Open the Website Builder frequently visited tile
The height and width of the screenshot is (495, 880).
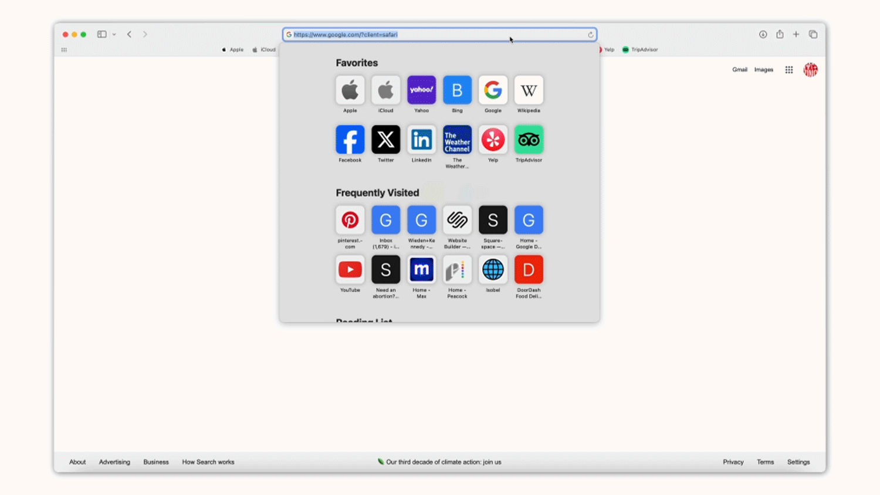click(x=458, y=220)
